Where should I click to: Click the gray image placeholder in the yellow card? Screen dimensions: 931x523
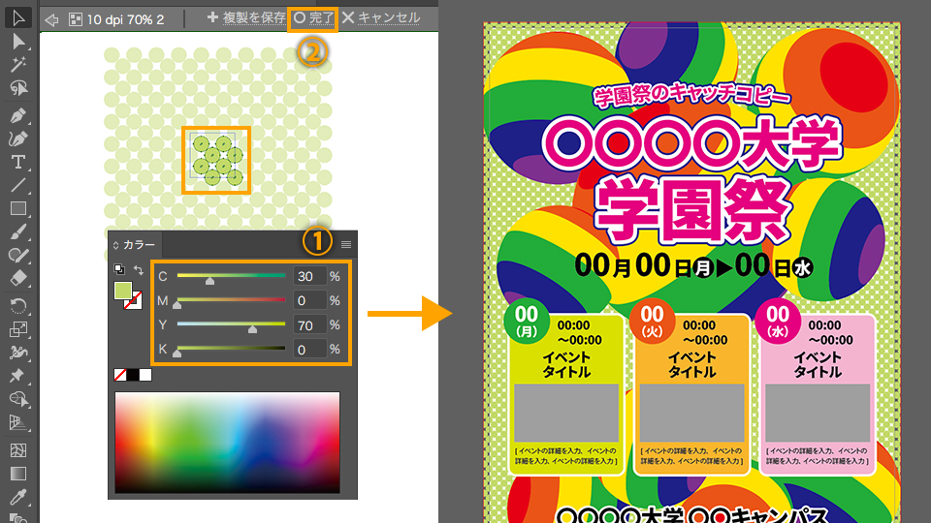click(566, 413)
